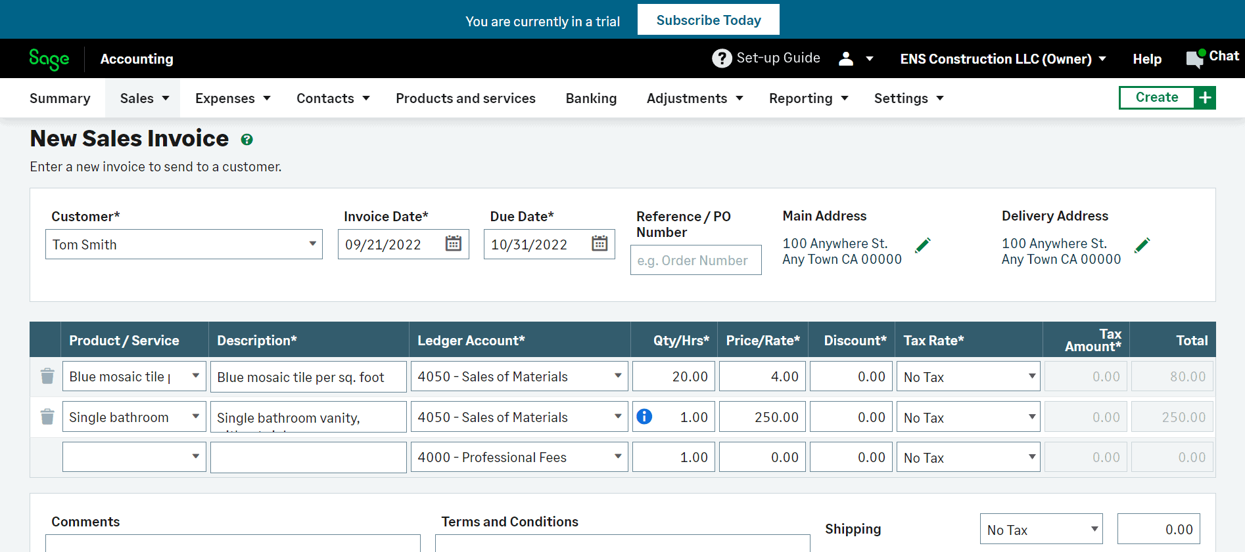Open the Due Date calendar picker

(599, 244)
